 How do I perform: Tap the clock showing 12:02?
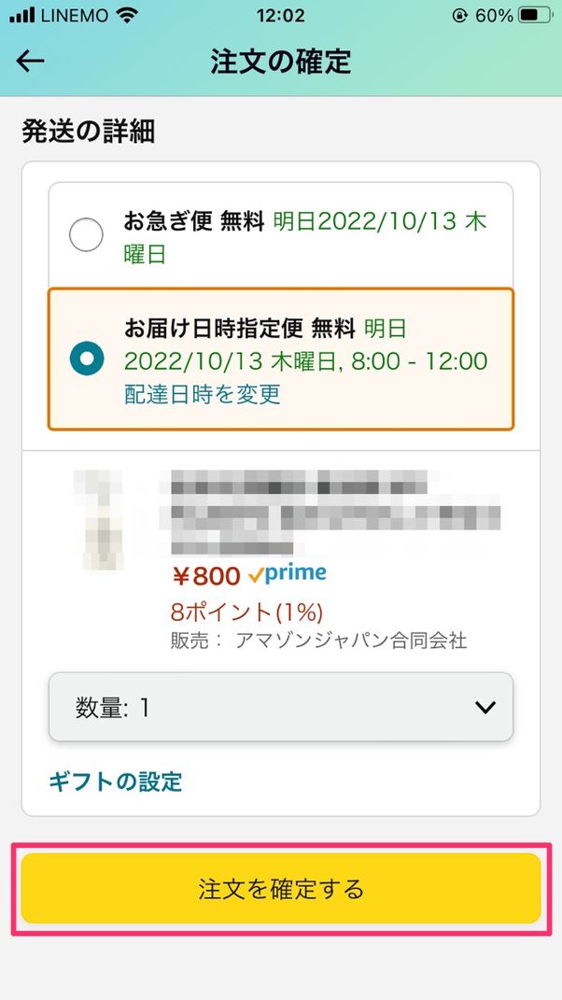click(x=281, y=15)
